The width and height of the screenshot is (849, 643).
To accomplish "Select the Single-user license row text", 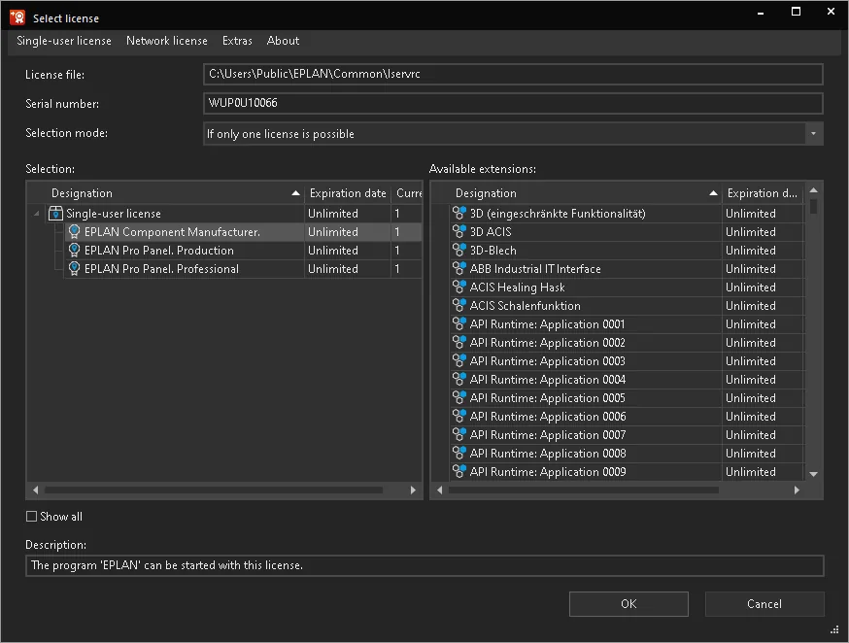I will click(x=113, y=214).
